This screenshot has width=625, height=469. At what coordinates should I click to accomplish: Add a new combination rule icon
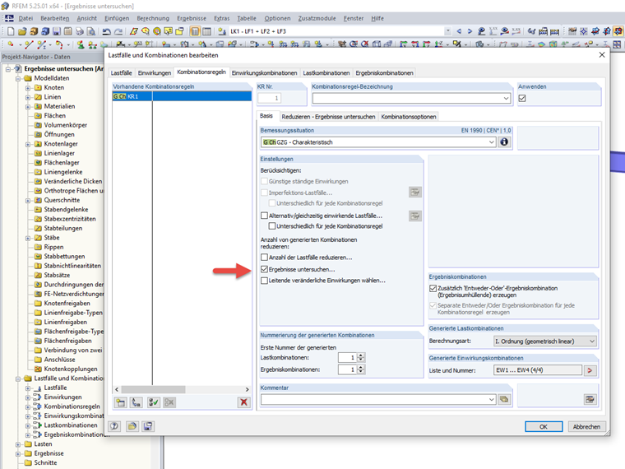point(120,402)
